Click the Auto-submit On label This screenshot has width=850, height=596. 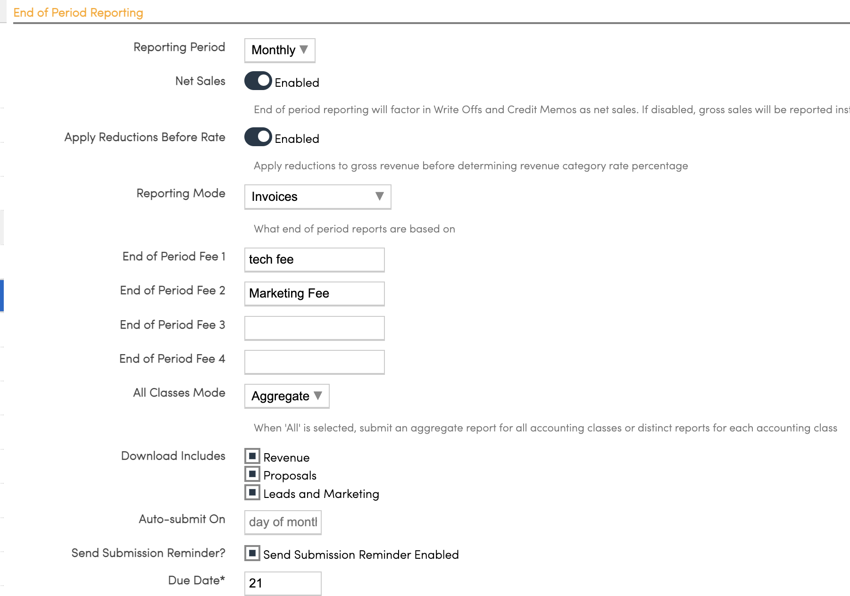182,519
